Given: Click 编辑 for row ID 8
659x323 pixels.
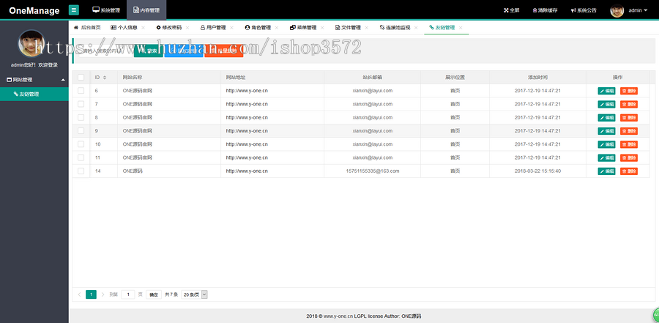Looking at the screenshot, I should [x=606, y=118].
